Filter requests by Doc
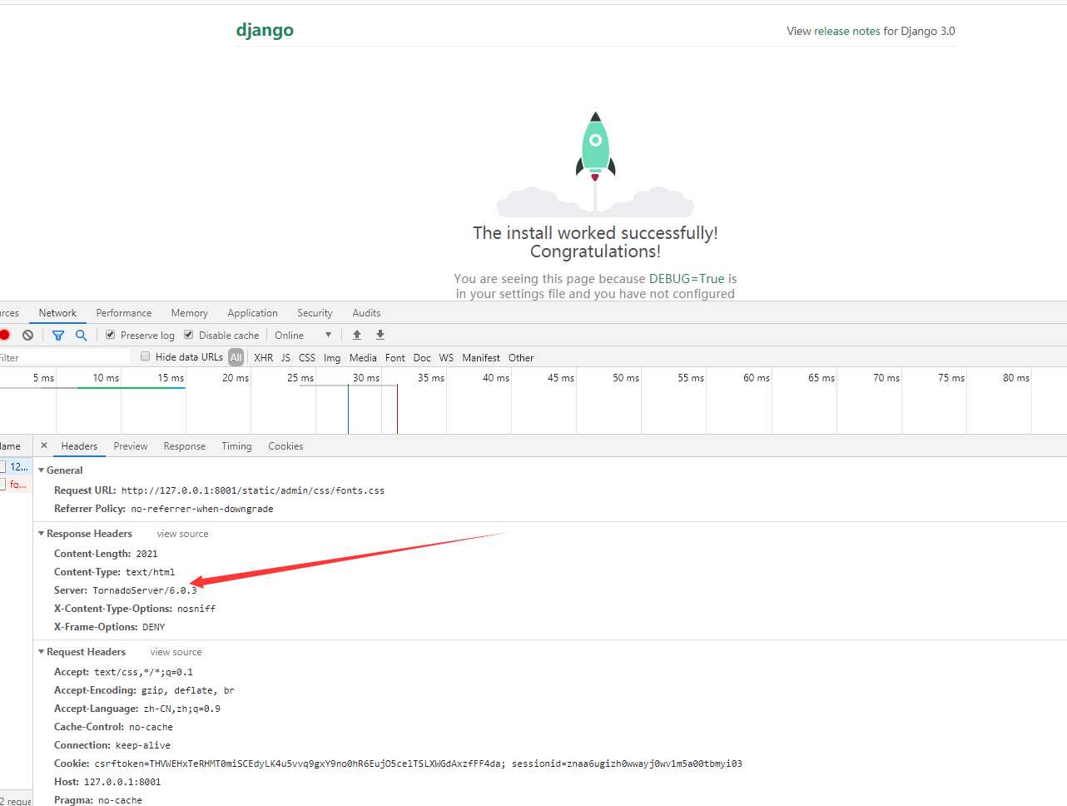 [422, 357]
